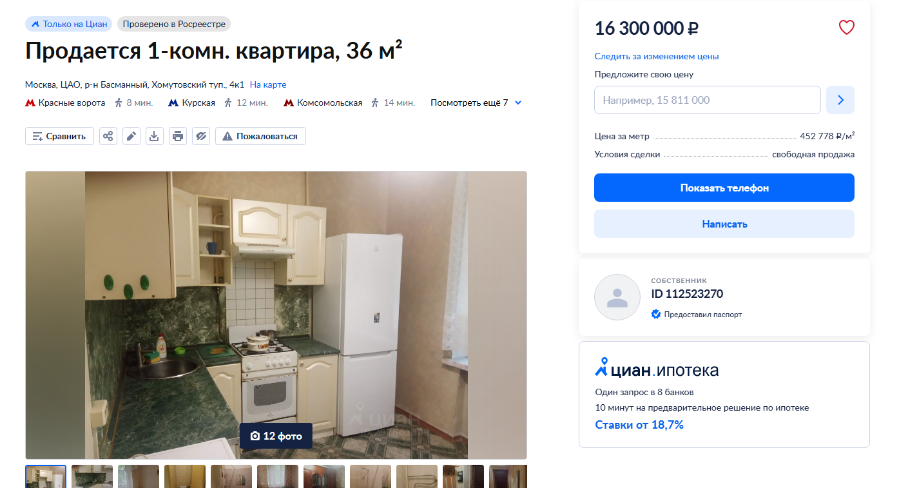Click the price offer input field
Viewport: 899px width, 488px height.
tap(708, 100)
